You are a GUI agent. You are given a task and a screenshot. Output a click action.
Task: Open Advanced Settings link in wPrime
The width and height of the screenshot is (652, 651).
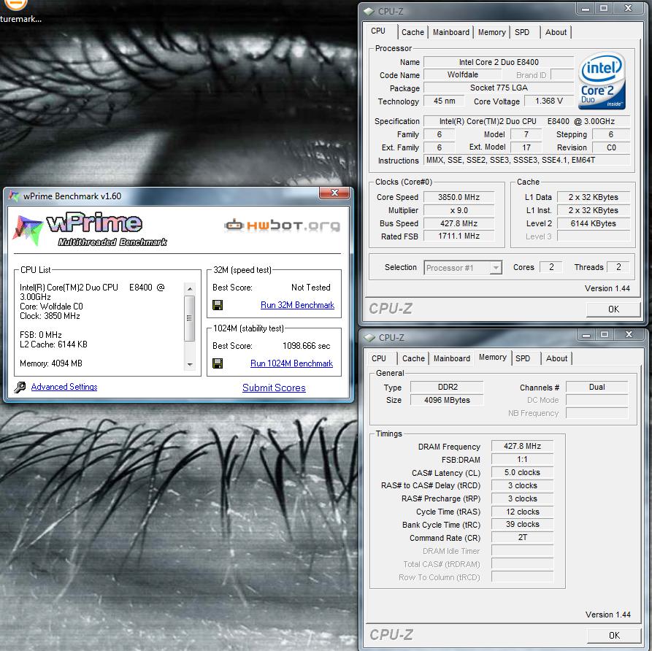(x=64, y=387)
